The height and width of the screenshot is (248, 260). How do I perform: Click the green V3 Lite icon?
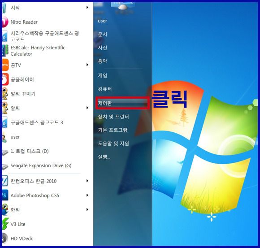[5, 224]
